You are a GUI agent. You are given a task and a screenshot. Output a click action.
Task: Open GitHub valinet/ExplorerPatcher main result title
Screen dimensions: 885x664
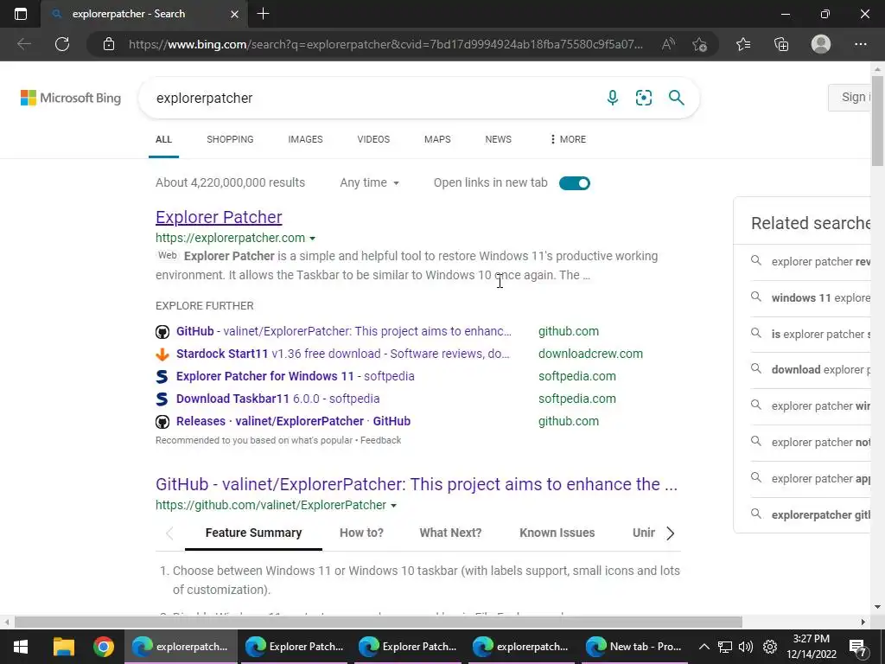pyautogui.click(x=417, y=484)
